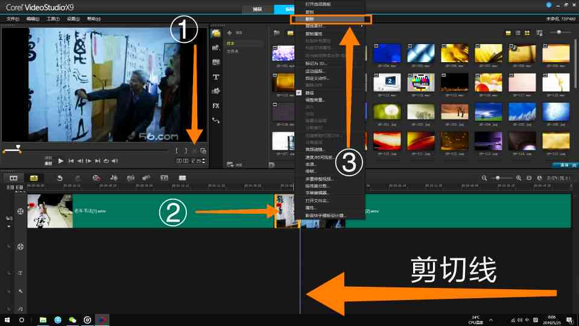The image size is (579, 326).
Task: Open WeChat from the taskbar
Action: click(72, 320)
